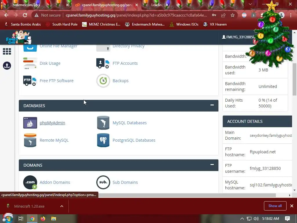Open the phpMyAdmin link
The image size is (297, 223).
[52, 123]
